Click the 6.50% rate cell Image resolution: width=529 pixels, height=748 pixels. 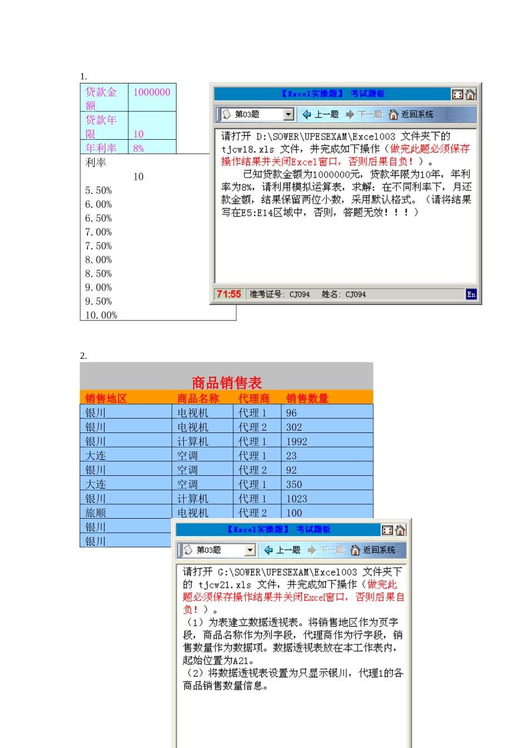[99, 218]
